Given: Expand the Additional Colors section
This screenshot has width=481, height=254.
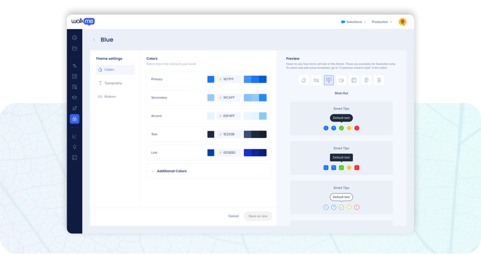Looking at the screenshot, I should pos(172,171).
